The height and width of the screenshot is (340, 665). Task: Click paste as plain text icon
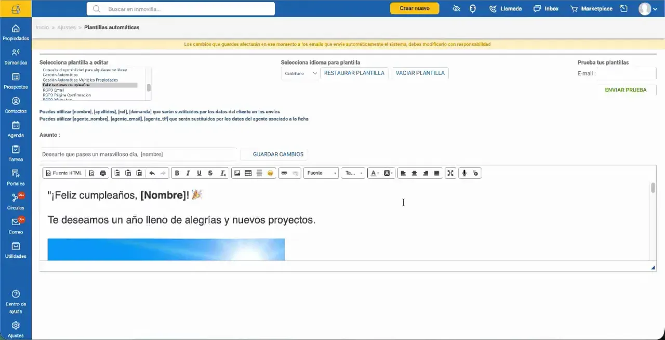pos(128,173)
